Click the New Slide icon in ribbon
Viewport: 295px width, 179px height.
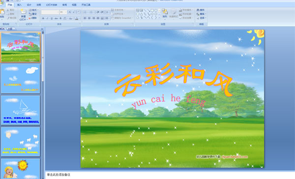(23, 12)
